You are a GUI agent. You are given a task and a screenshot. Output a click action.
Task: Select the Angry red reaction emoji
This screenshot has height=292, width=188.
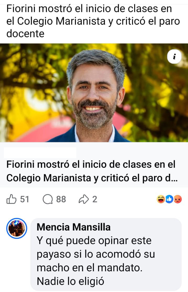pyautogui.click(x=178, y=199)
